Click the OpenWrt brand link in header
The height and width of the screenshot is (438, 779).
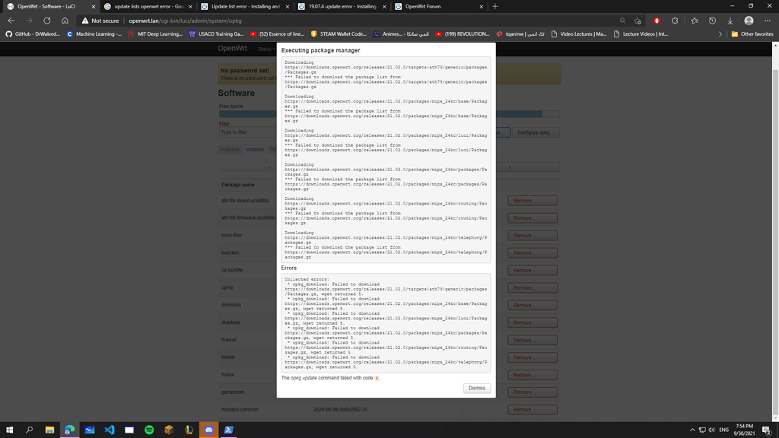pos(232,48)
